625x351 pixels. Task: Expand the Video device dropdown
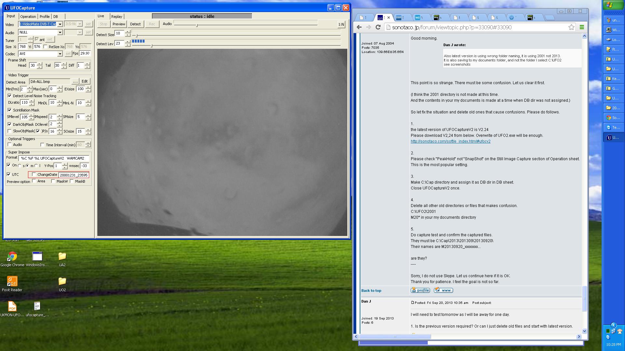pos(60,24)
